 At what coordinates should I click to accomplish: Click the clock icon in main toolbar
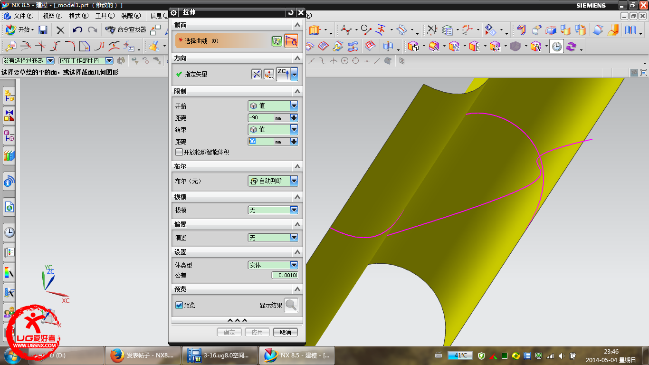coord(557,46)
